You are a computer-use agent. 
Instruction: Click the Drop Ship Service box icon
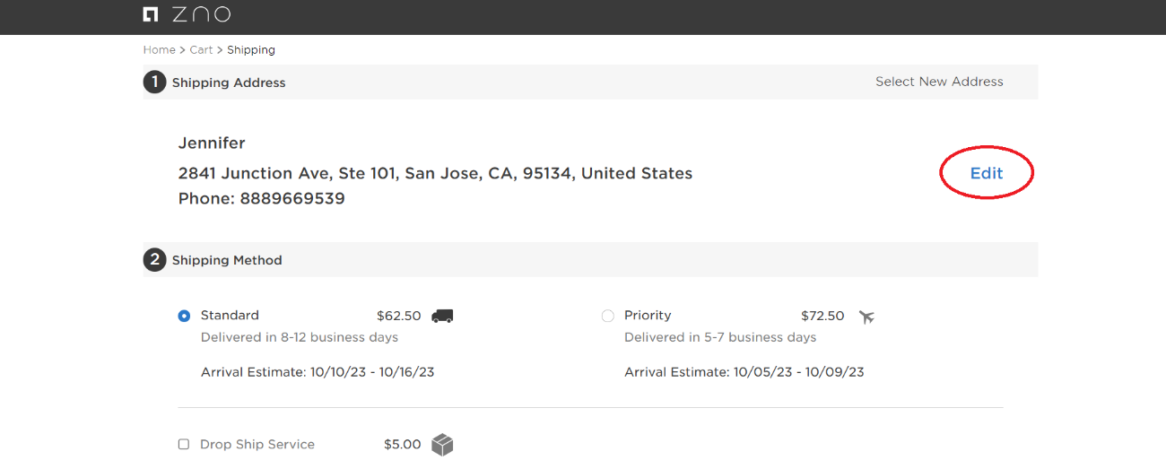tap(442, 445)
